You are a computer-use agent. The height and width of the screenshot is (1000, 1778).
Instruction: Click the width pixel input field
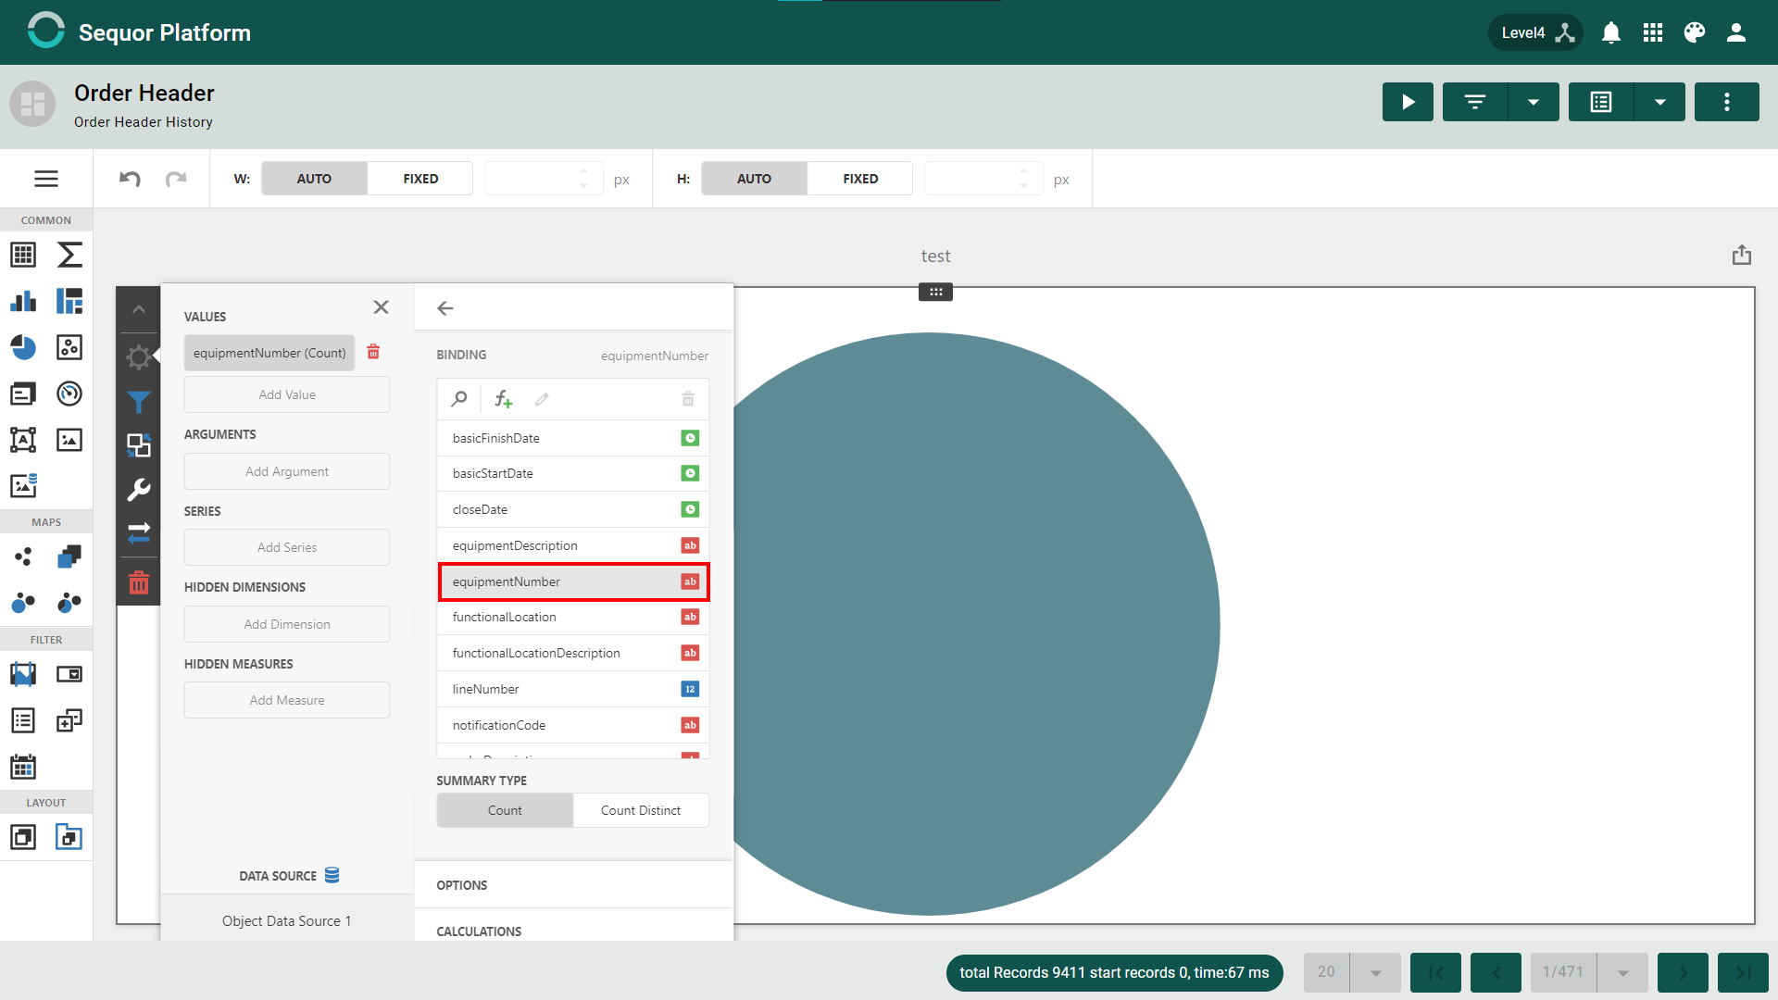[544, 179]
